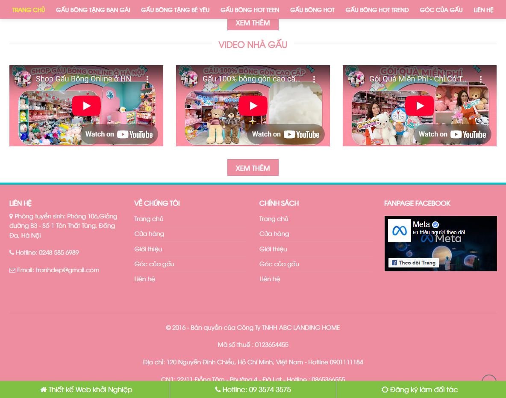
Task: Click the channel avatar on the first video
Action: pyautogui.click(x=23, y=78)
